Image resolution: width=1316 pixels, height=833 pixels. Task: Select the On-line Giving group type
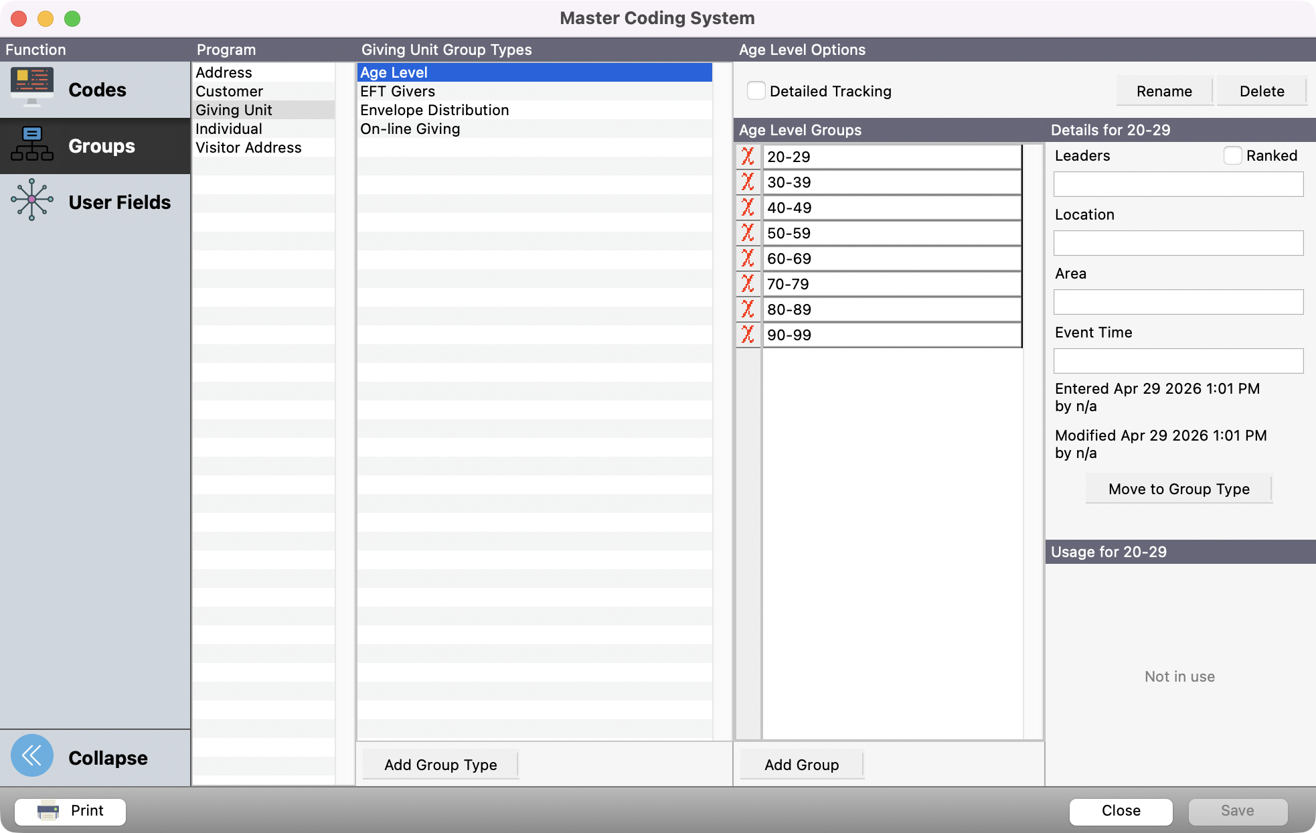point(535,129)
